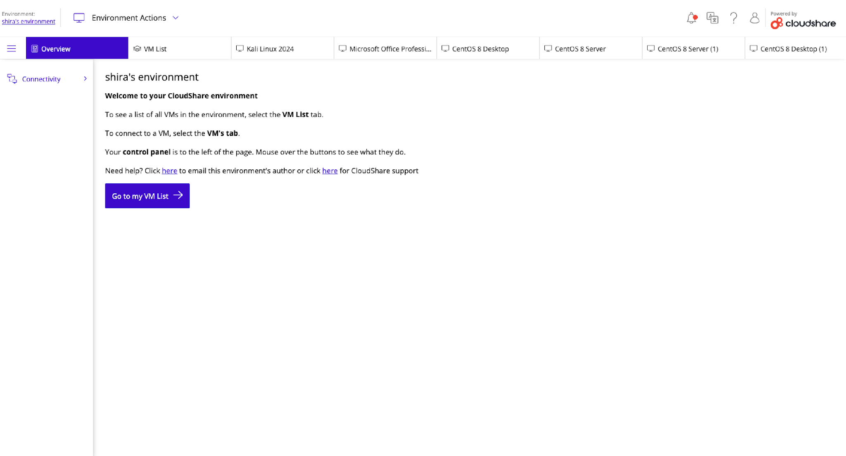Viewport: 846px width, 456px height.
Task: Click the shira's environment page heading
Action: pyautogui.click(x=152, y=77)
